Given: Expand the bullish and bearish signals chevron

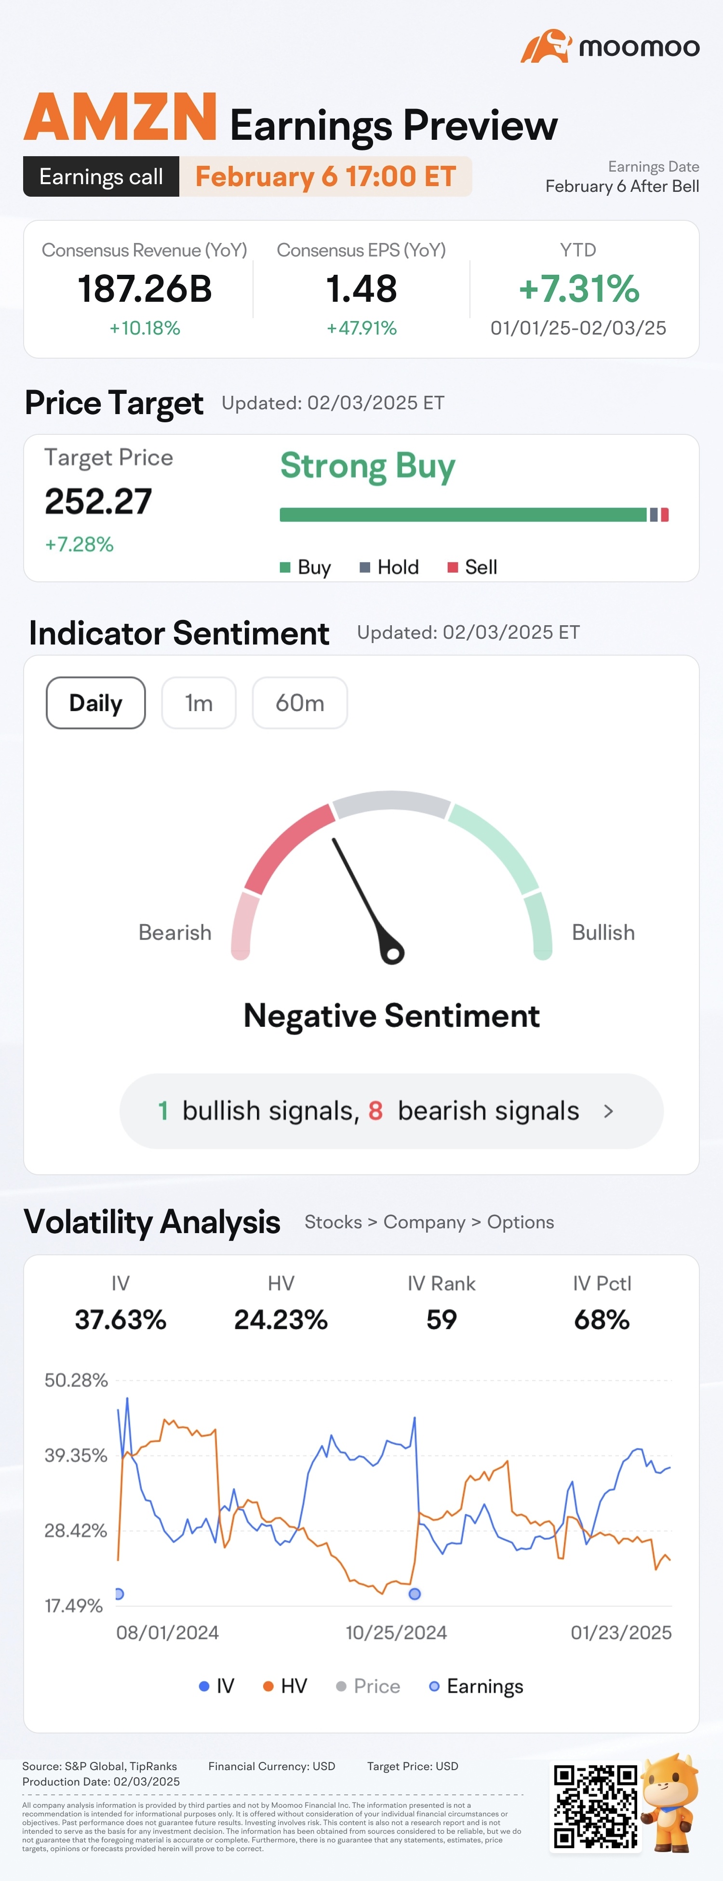Looking at the screenshot, I should coord(608,1111).
